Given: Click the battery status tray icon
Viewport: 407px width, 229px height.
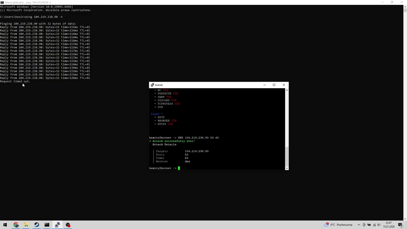Looking at the screenshot, I should 369,225.
